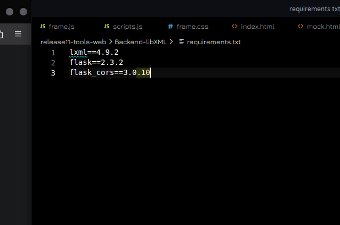The image size is (340, 225).
Task: Activate the mock.html tab
Action: 322,26
